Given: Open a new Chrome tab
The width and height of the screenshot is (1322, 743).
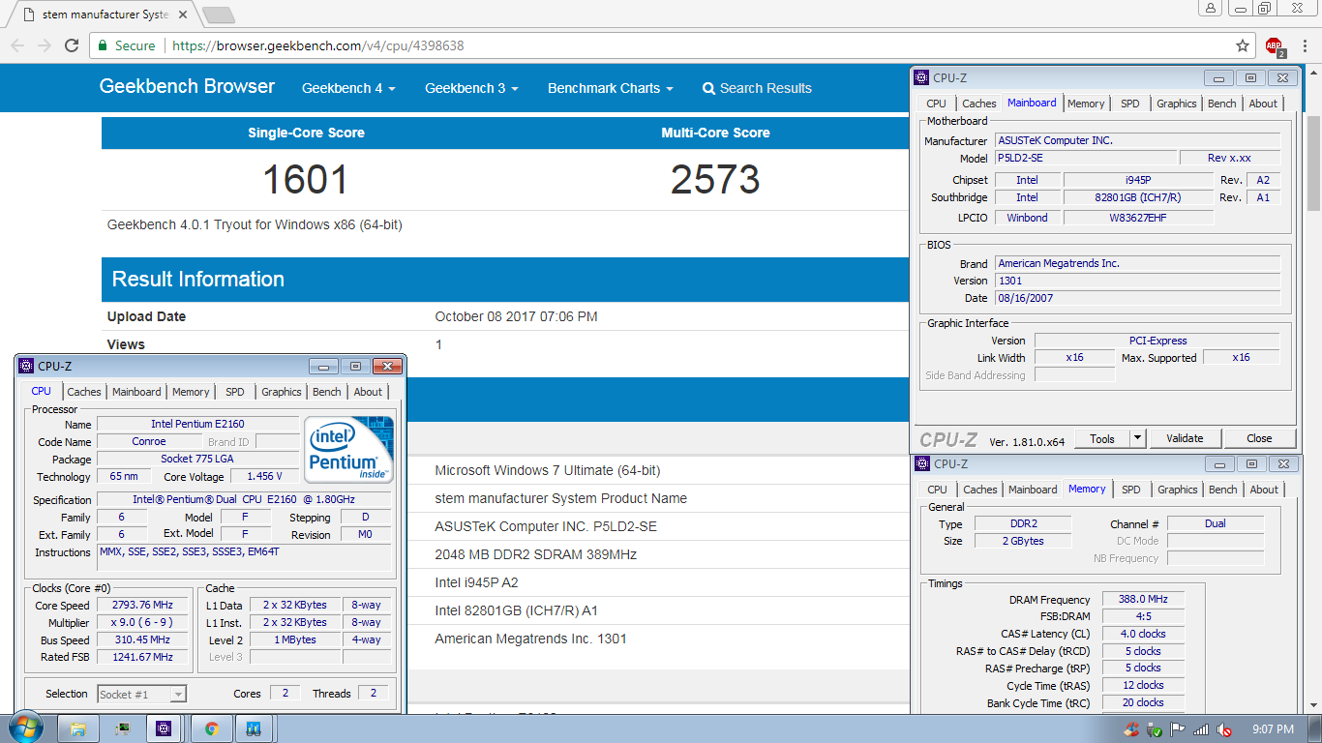Looking at the screenshot, I should (x=219, y=15).
